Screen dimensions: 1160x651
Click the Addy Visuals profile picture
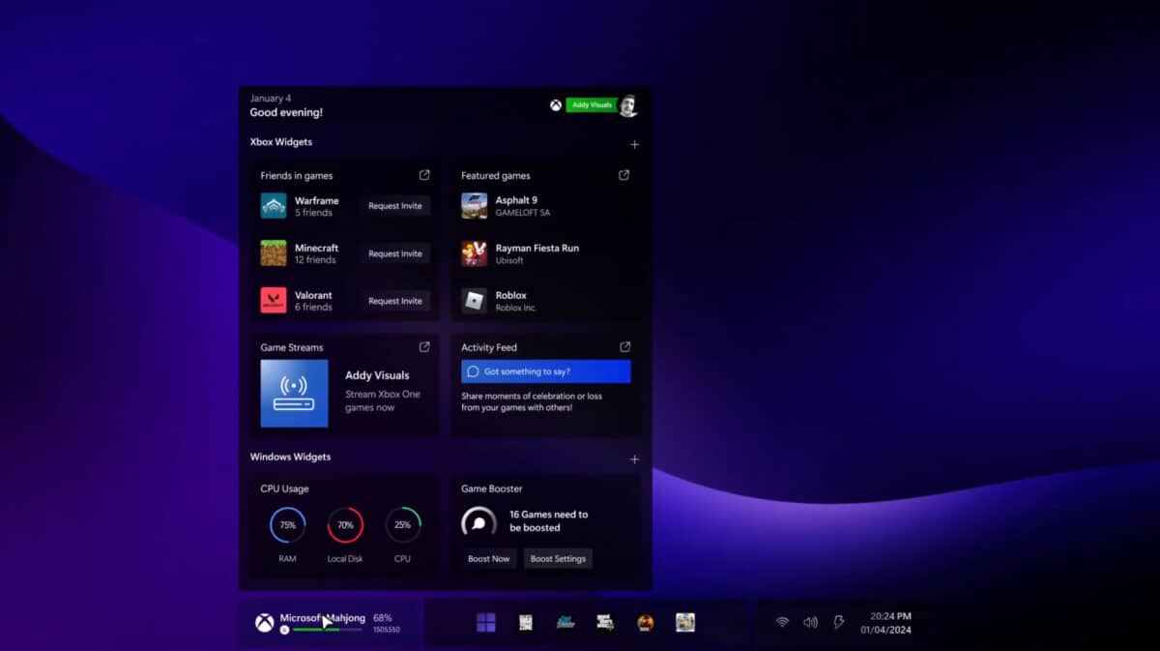tap(628, 105)
